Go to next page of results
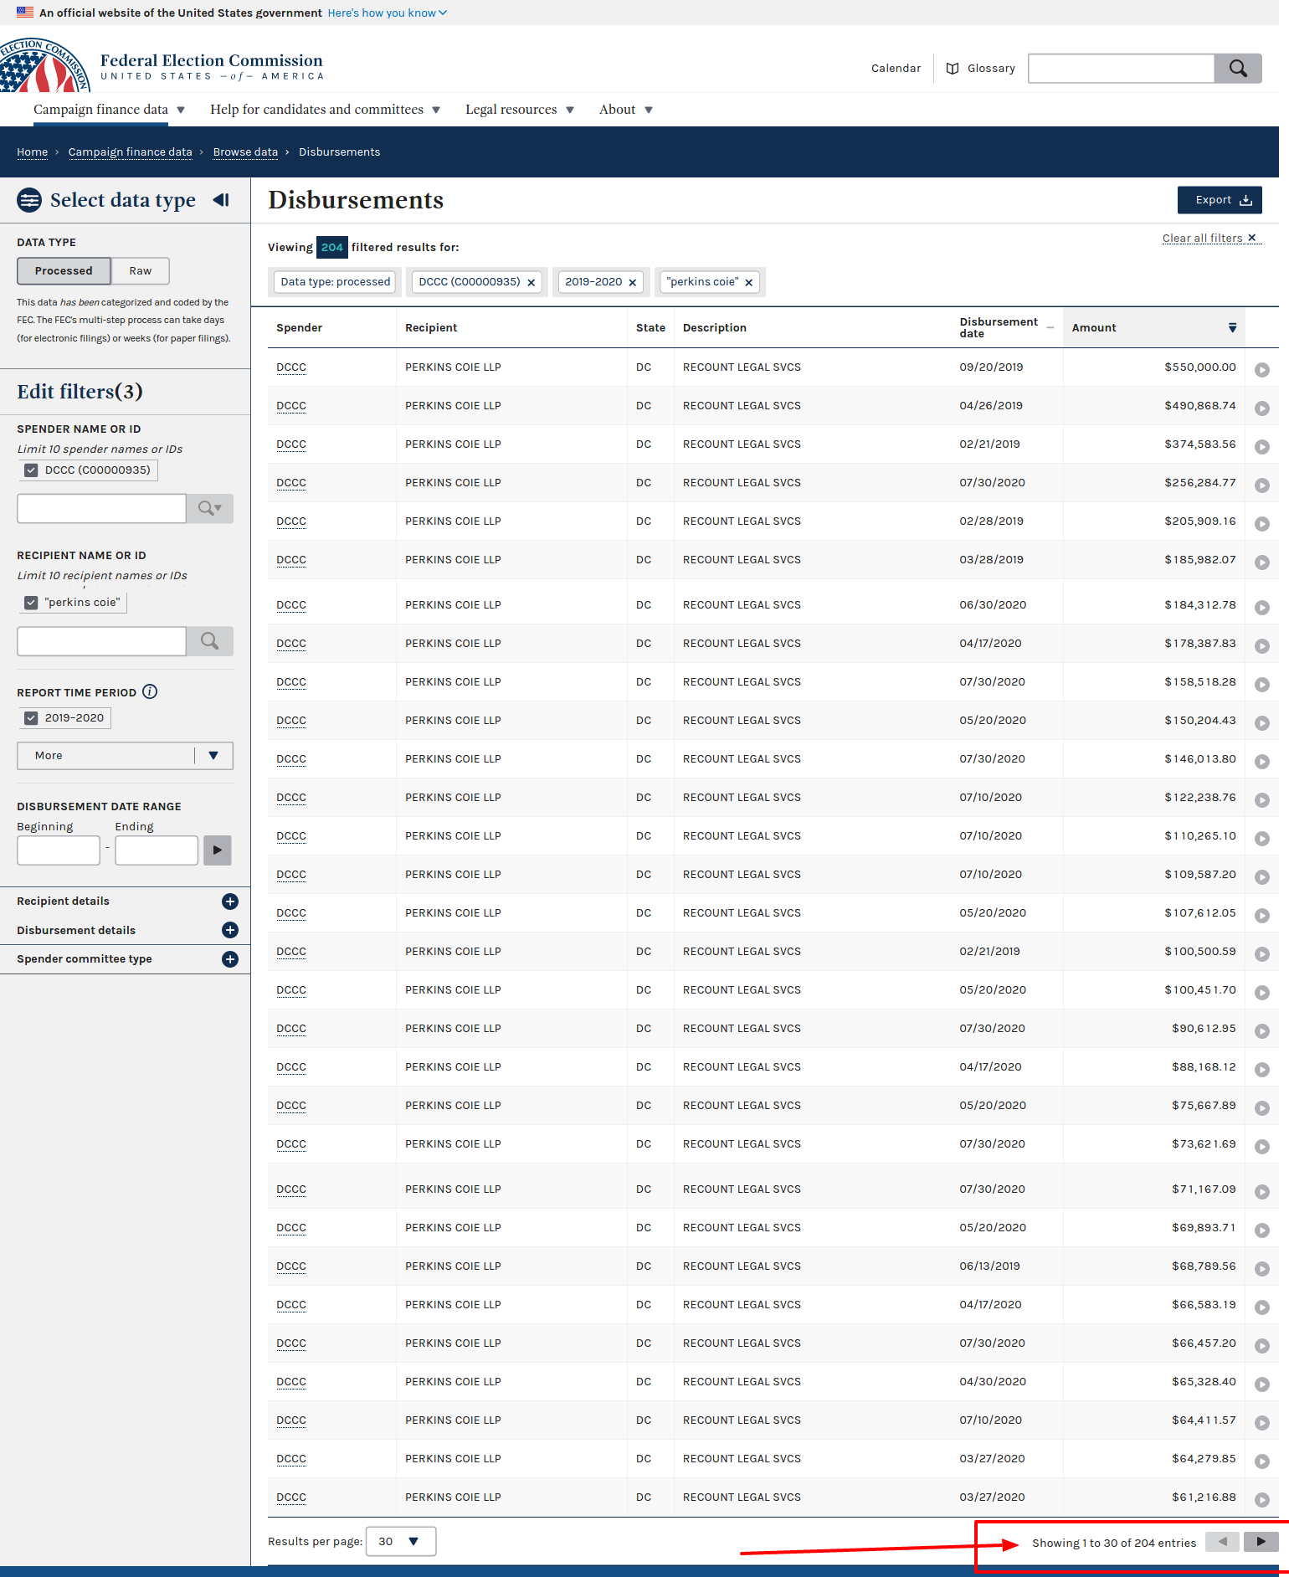The image size is (1289, 1577). [x=1261, y=1542]
